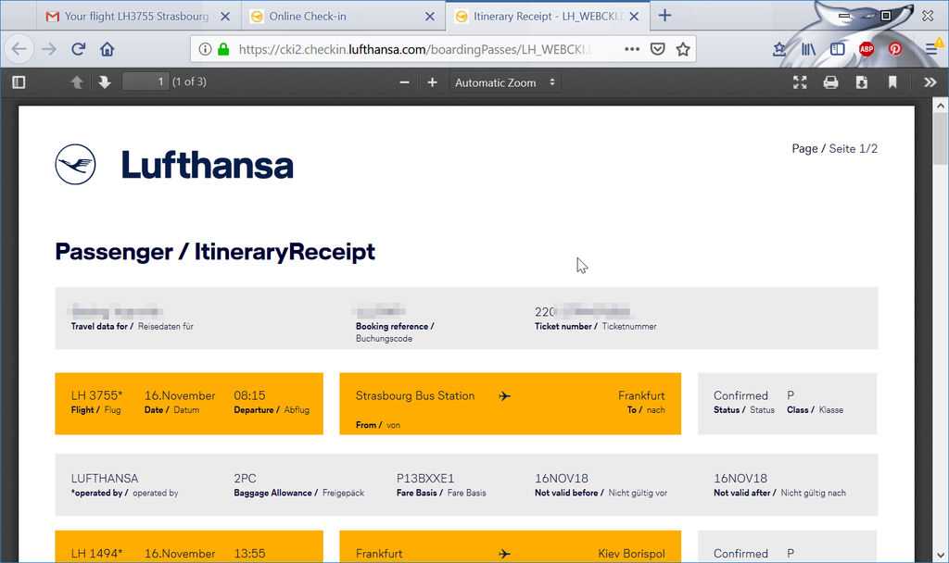Click the address bar URL
Screen dimensions: 949x563
pos(415,49)
